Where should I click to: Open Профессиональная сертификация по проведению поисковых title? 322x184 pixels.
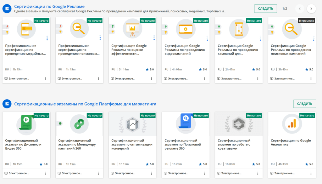pos(79,49)
